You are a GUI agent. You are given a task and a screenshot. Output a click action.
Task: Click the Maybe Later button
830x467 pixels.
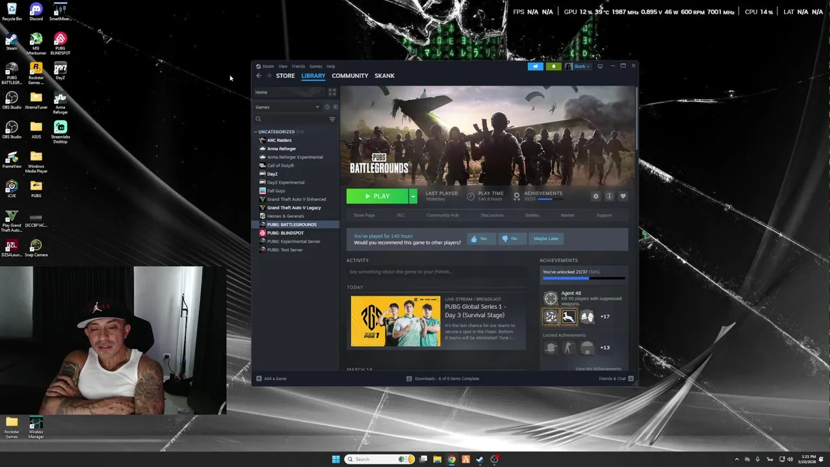coord(546,239)
